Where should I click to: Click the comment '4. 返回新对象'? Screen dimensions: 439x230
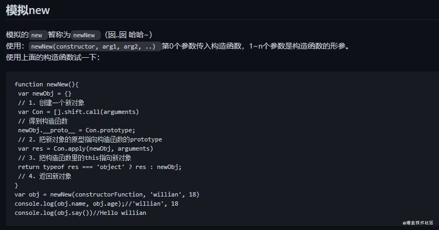[x=45, y=176]
